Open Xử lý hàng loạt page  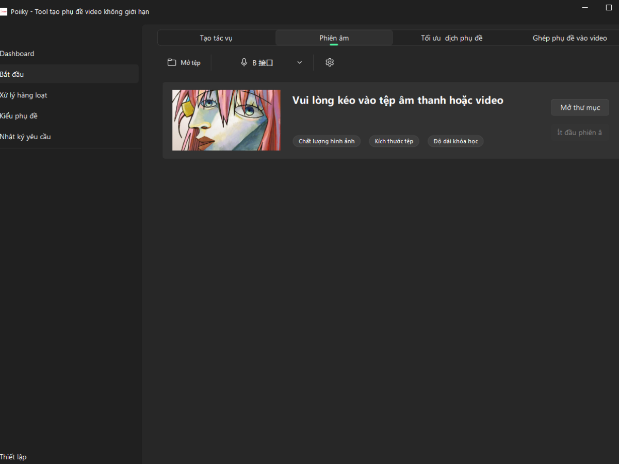click(24, 95)
